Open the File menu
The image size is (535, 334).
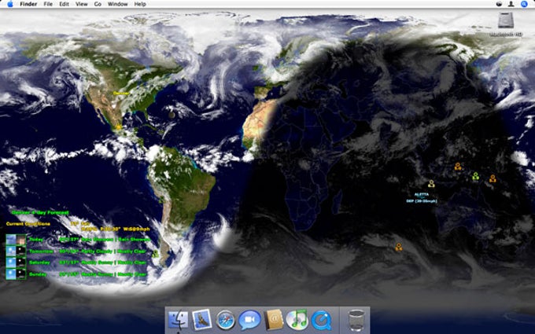point(48,4)
